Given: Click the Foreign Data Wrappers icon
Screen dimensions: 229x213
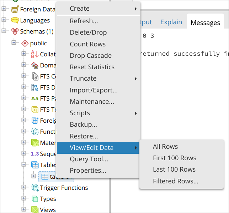Looking at the screenshot, I should 15,9.
